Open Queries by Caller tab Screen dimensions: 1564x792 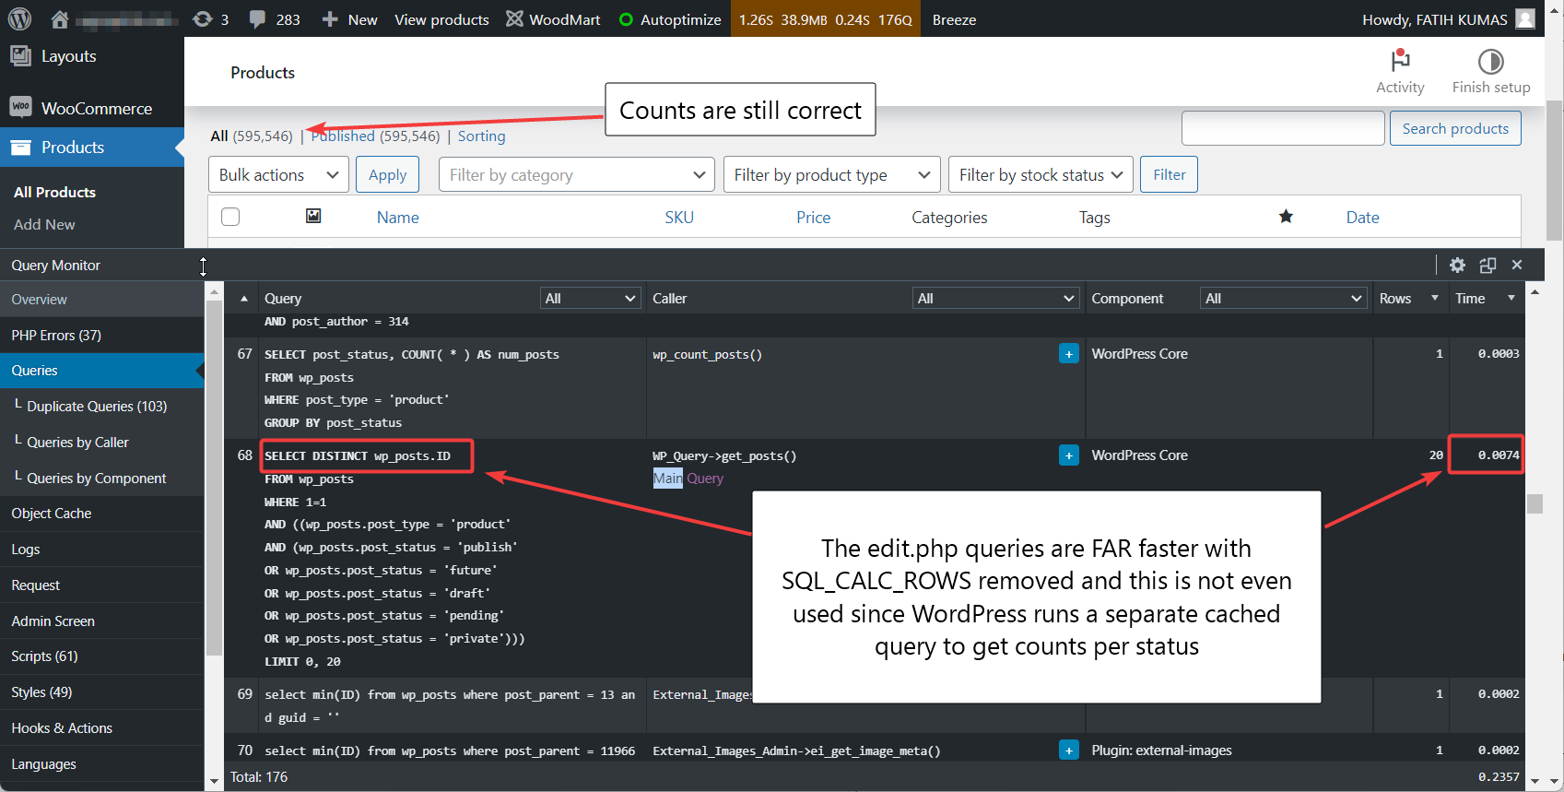pos(101,443)
